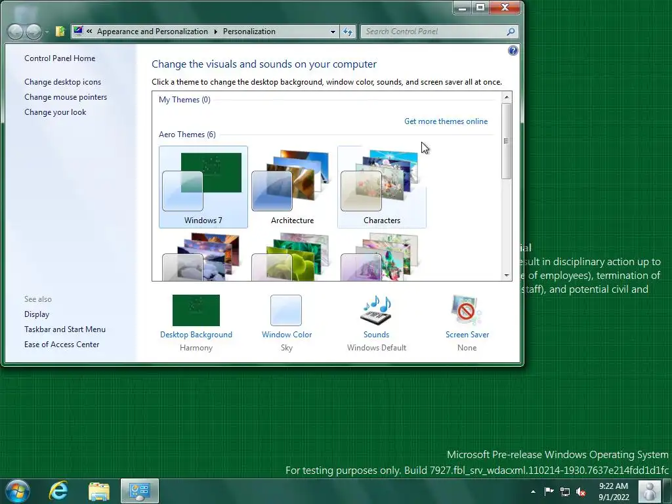This screenshot has width=672, height=504.
Task: Open Taskbar and Start Menu link
Action: pyautogui.click(x=65, y=329)
